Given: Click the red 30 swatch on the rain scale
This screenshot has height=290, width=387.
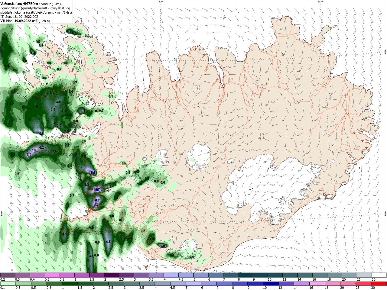Looking at the screenshot, I should 379,283.
